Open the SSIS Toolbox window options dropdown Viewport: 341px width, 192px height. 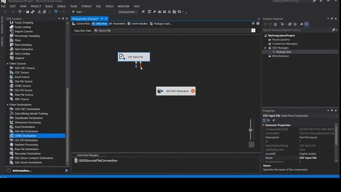point(59,19)
